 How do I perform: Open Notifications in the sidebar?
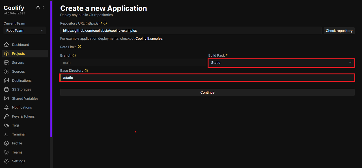25,107
